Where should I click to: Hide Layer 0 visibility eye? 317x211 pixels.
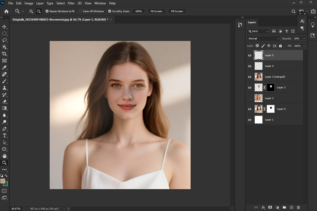pyautogui.click(x=249, y=109)
